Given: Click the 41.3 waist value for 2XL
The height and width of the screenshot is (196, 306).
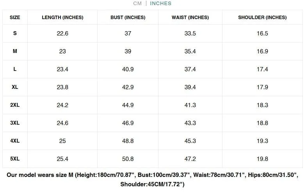Looking at the screenshot, I should [x=190, y=105].
